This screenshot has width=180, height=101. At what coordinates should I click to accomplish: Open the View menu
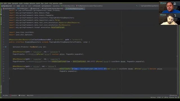pyautogui.click(x=9, y=3)
